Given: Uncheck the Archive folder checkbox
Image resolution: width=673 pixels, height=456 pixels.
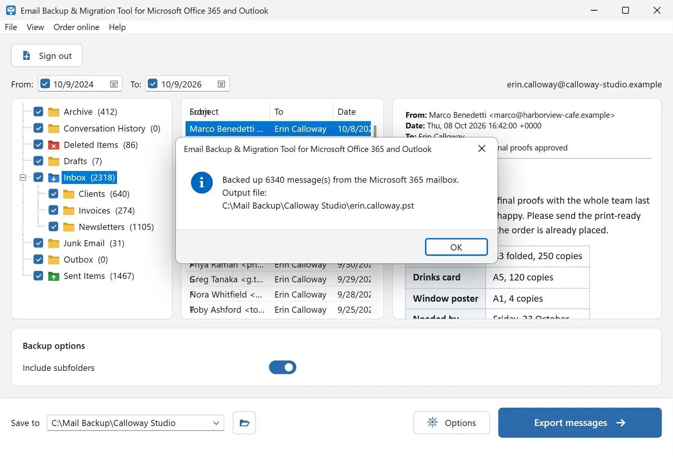Looking at the screenshot, I should (38, 112).
